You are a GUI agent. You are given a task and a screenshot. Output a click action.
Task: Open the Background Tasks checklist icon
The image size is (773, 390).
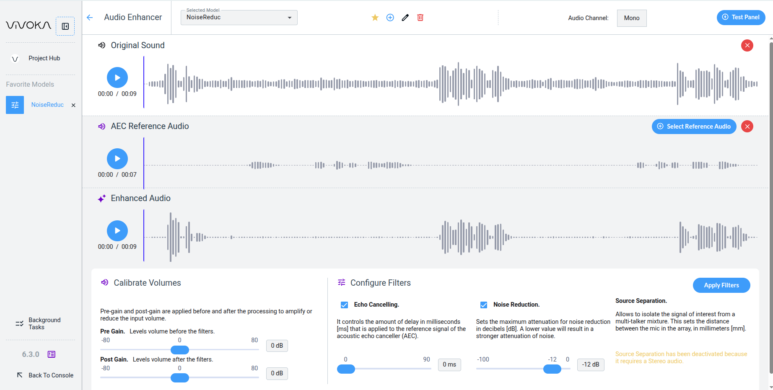point(19,323)
